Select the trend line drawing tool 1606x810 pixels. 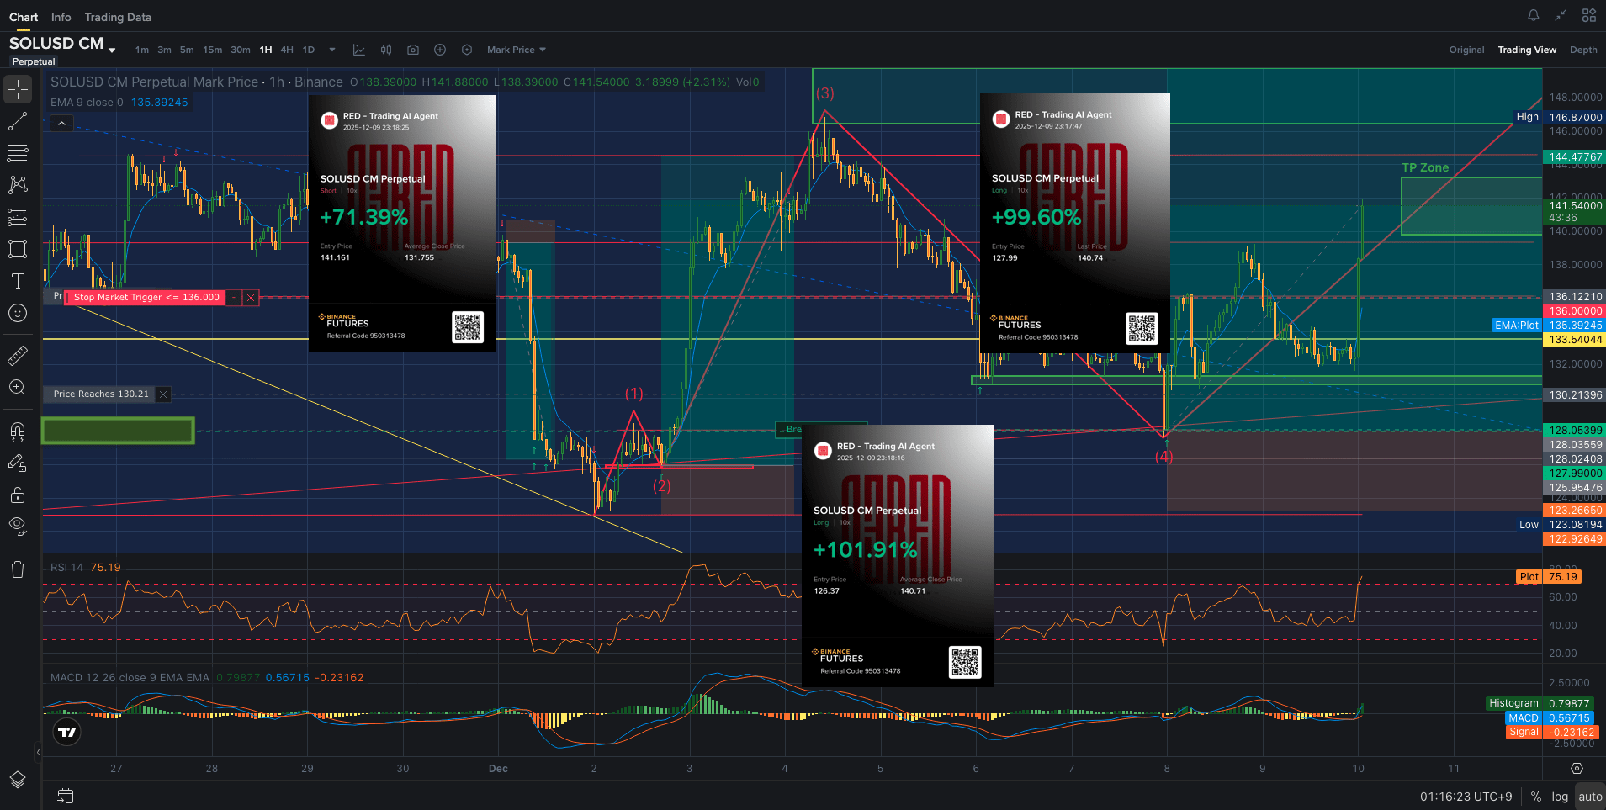(18, 122)
